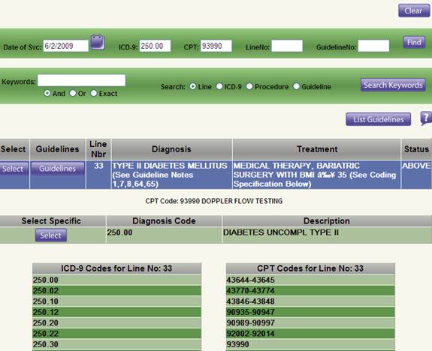Choose the ICD-9 search radio option
This screenshot has width=432, height=351.
click(219, 86)
